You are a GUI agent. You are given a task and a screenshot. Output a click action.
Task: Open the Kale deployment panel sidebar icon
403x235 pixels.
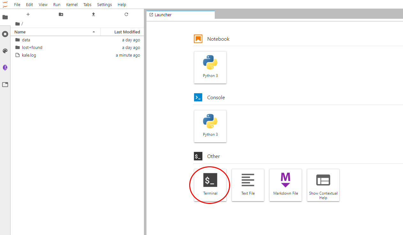coord(5,67)
